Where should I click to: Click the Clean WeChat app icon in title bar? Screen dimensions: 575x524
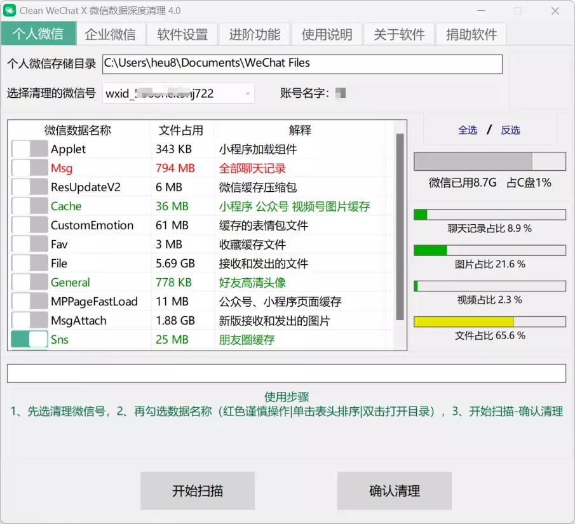pyautogui.click(x=10, y=10)
